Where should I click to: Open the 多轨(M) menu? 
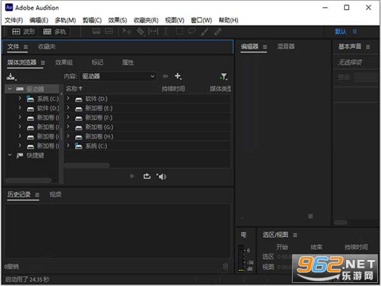tap(65, 20)
